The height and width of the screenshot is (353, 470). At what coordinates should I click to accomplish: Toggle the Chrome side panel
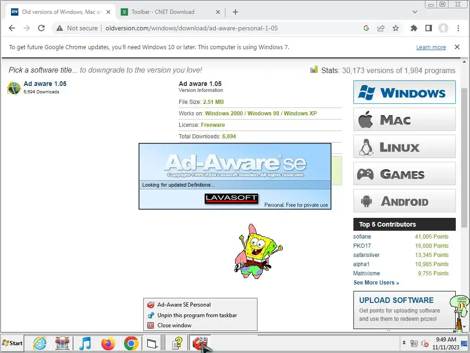pyautogui.click(x=429, y=28)
